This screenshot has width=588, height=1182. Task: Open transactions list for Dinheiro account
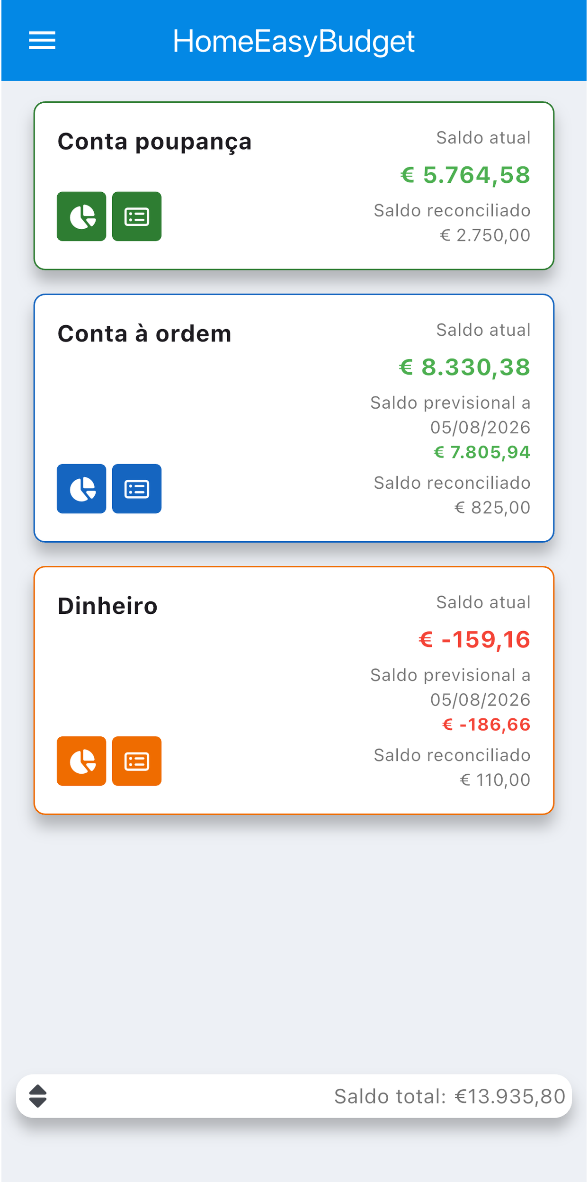pos(137,761)
